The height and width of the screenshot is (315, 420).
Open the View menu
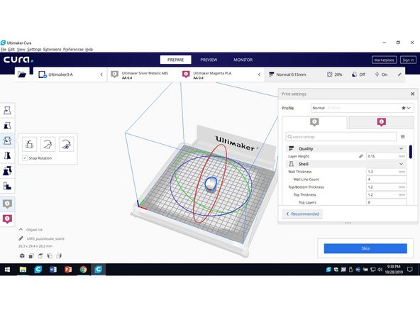coord(21,50)
